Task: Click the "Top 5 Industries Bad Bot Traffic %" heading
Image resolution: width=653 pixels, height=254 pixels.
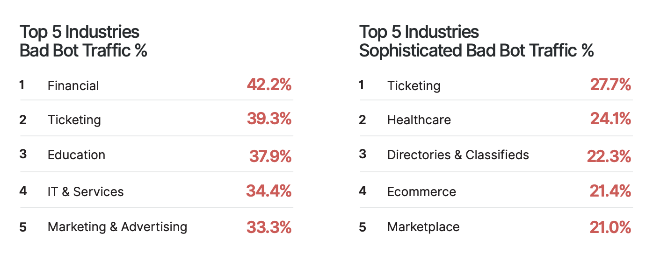Action: tap(83, 42)
